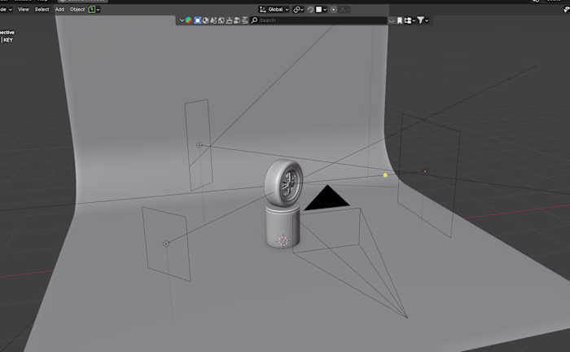The image size is (570, 352).
Task: Toggle the highlighted square filter icon
Action: coord(197,20)
